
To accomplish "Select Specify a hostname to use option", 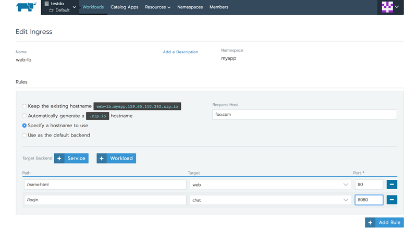I will (24, 126).
